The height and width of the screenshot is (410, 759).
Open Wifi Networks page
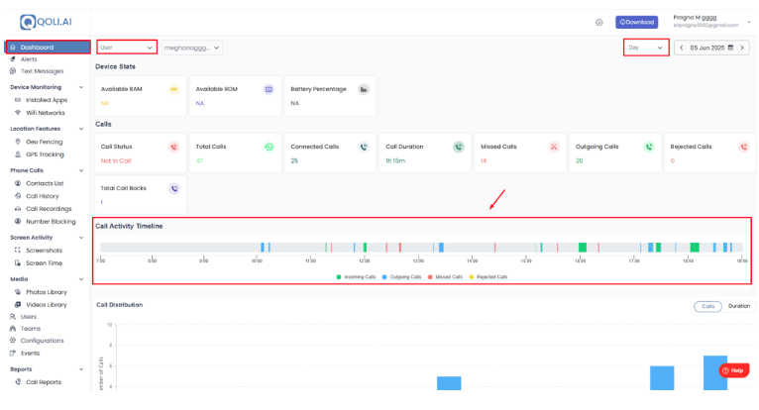(45, 113)
